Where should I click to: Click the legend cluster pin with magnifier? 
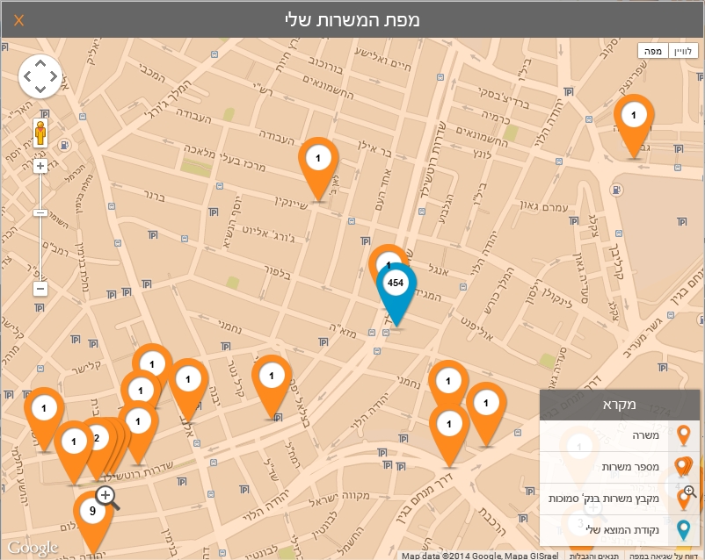(x=685, y=499)
